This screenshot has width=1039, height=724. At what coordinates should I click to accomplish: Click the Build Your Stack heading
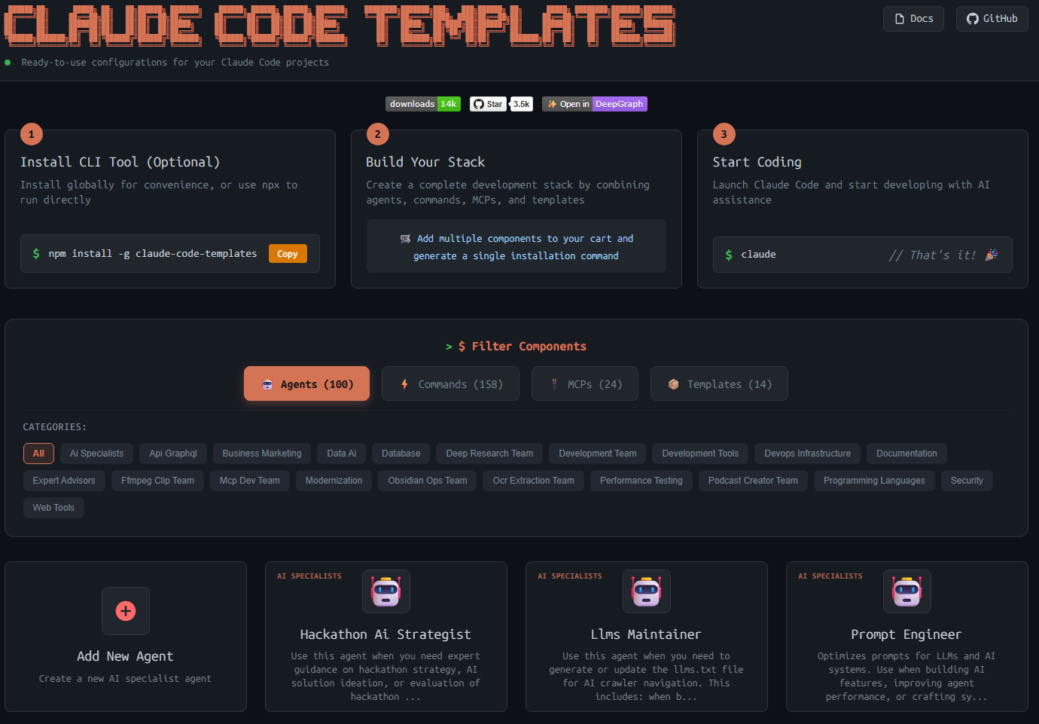(x=425, y=162)
